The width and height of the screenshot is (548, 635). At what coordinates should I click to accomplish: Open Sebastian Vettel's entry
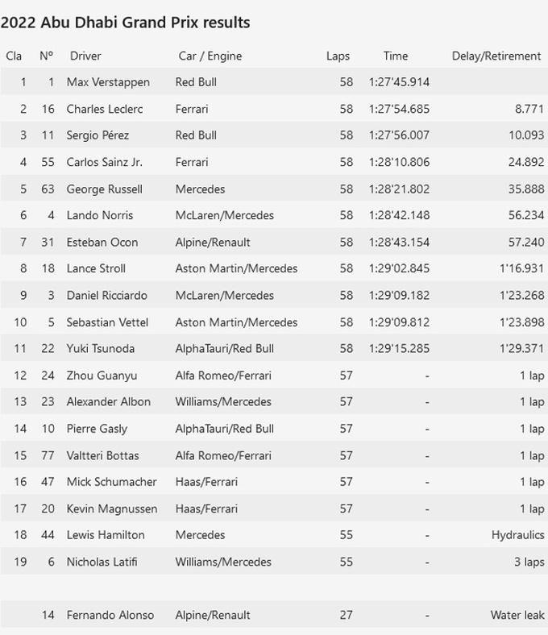coord(107,322)
